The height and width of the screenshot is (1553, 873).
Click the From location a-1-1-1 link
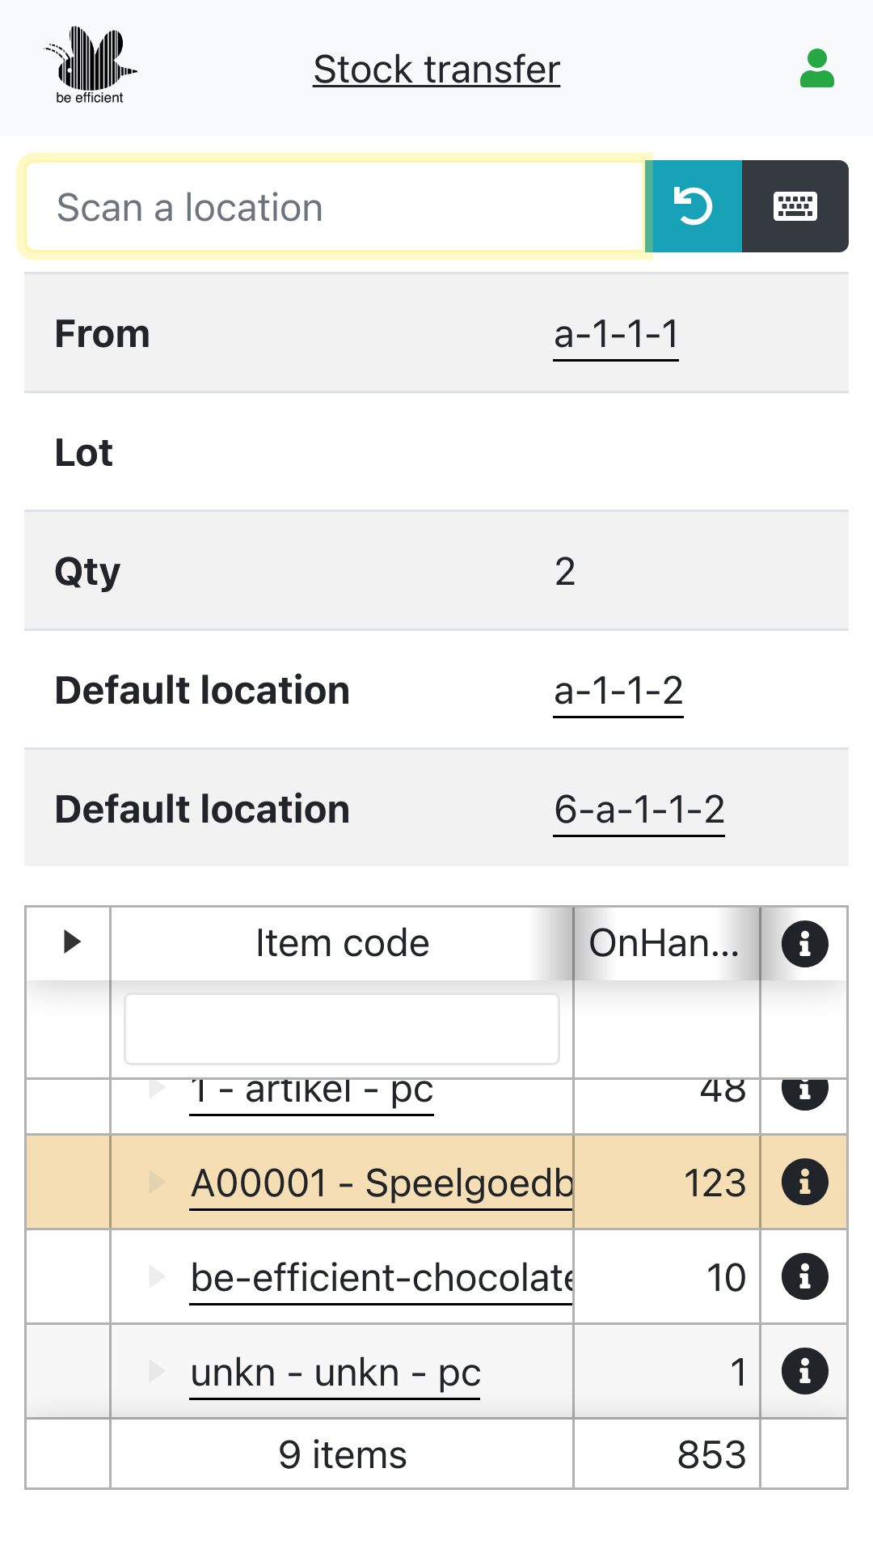pyautogui.click(x=616, y=334)
